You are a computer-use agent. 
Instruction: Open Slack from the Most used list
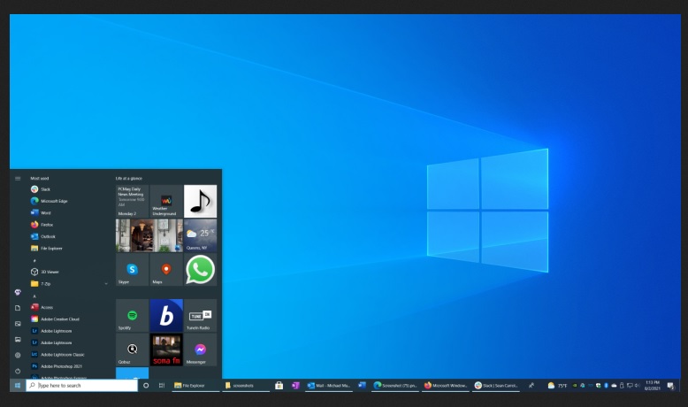point(41,189)
